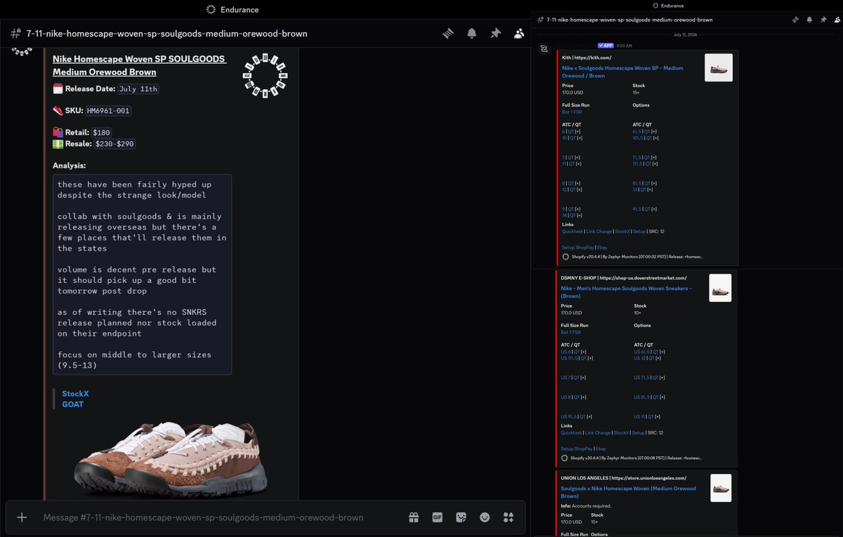Screen dimensions: 843x537
Task: Click Kith size 13 ATC link
Action: [634, 190]
